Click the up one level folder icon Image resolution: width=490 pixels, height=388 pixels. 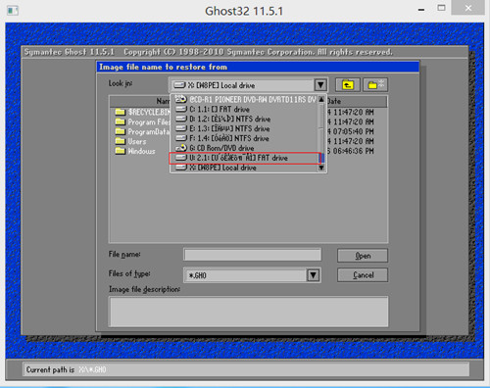pyautogui.click(x=348, y=85)
